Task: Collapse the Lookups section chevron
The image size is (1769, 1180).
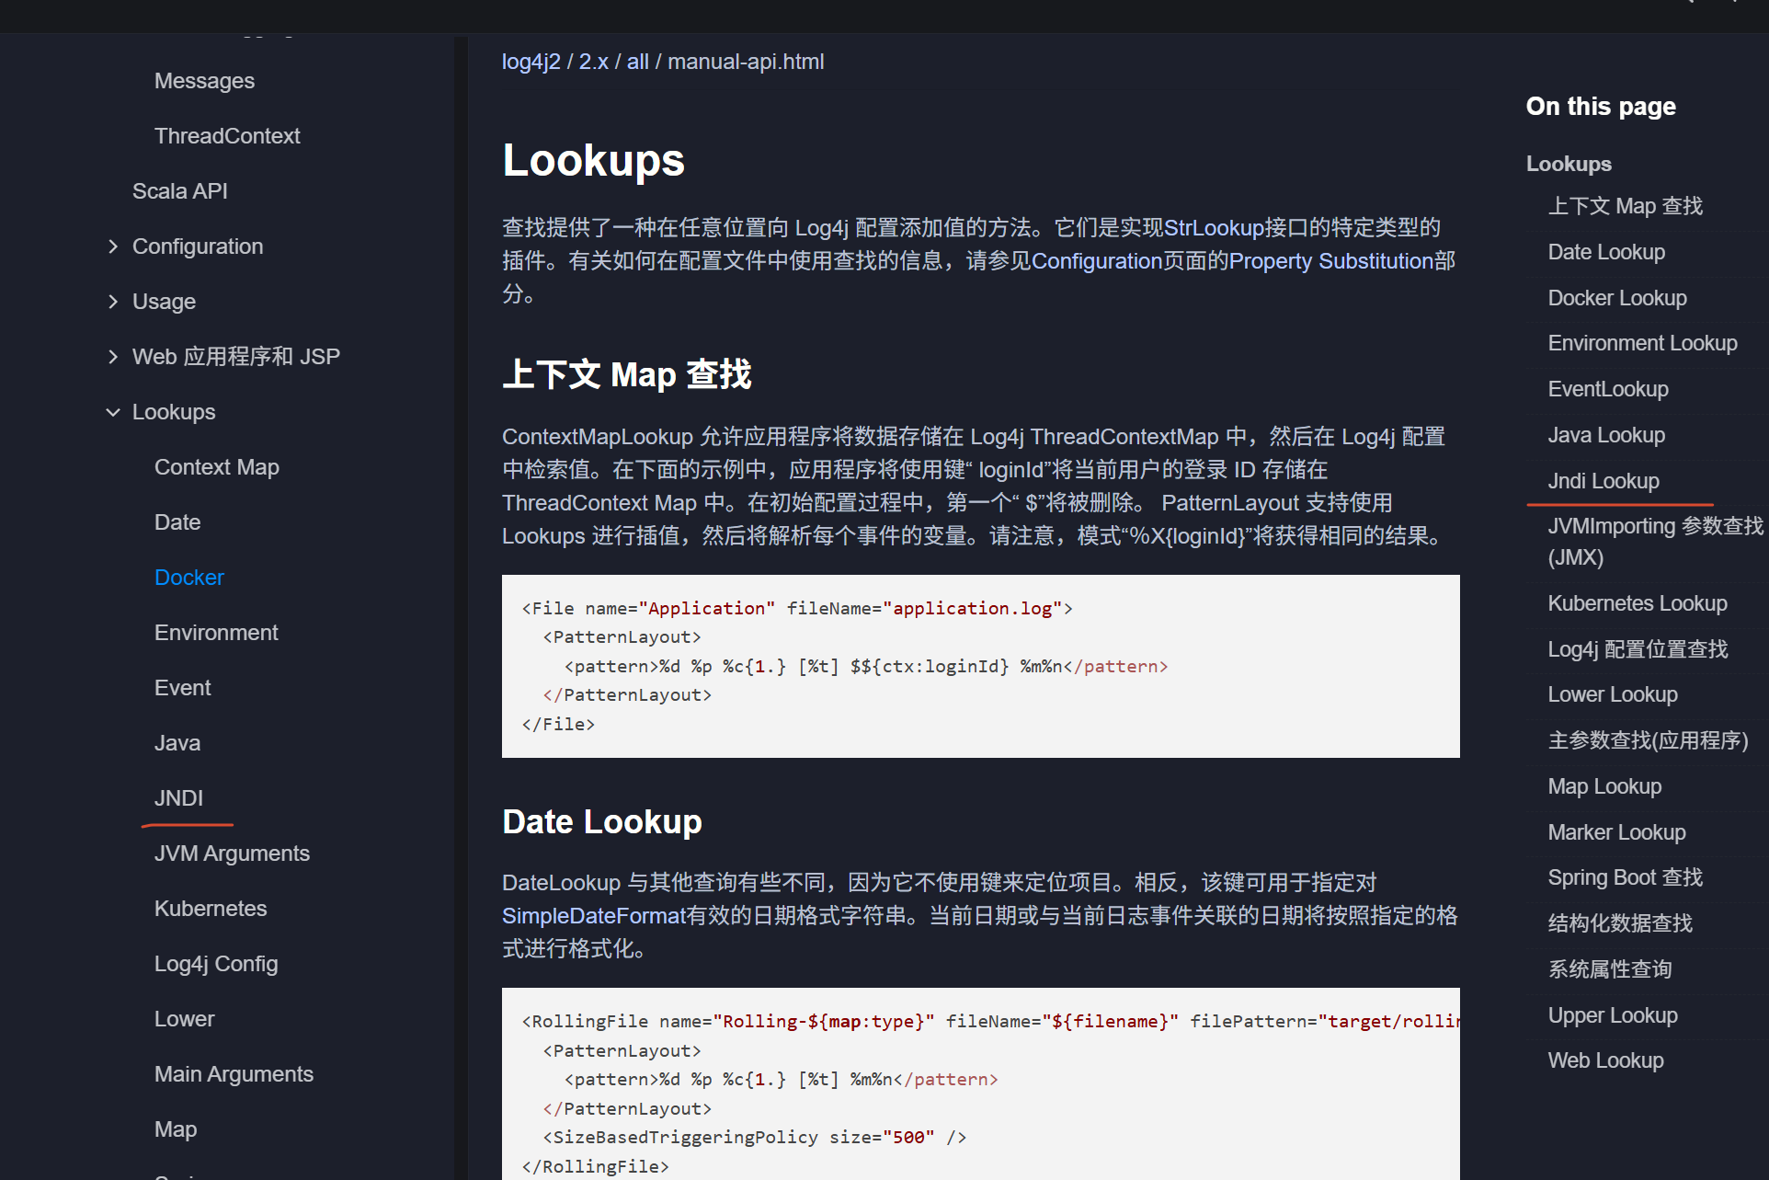Action: [113, 412]
